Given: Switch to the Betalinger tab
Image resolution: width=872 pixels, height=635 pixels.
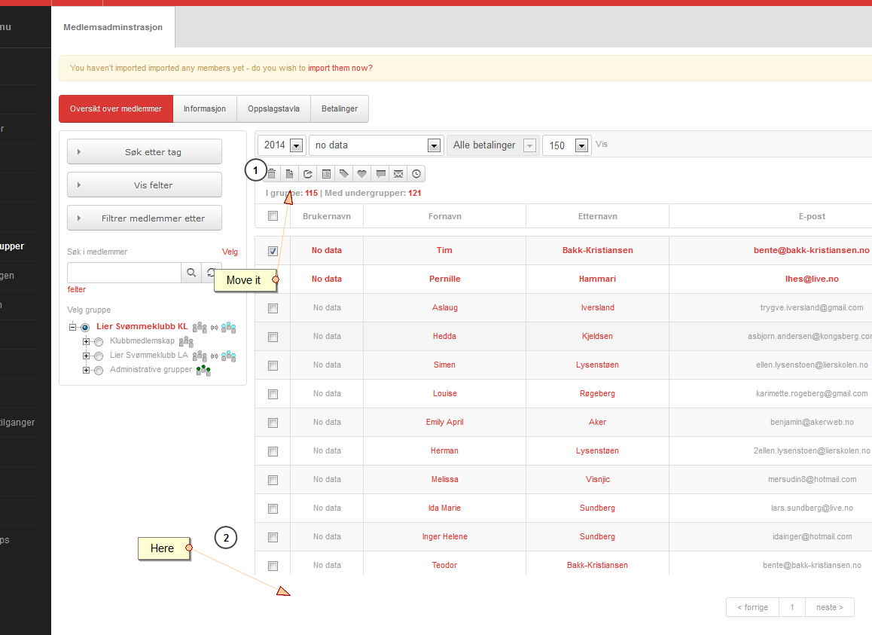Looking at the screenshot, I should click(339, 108).
